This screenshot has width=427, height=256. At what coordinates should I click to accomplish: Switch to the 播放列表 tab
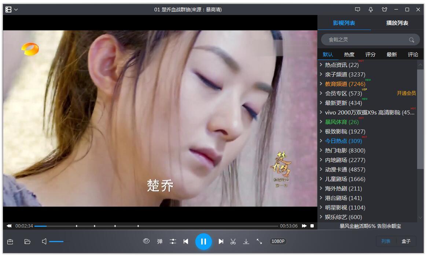click(397, 23)
